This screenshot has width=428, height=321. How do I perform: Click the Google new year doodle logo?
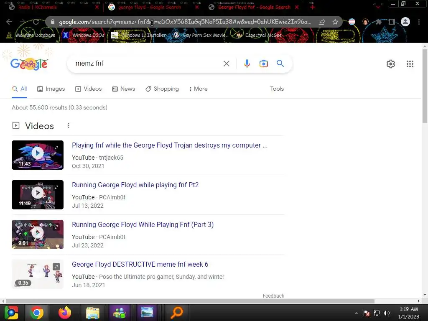(29, 64)
